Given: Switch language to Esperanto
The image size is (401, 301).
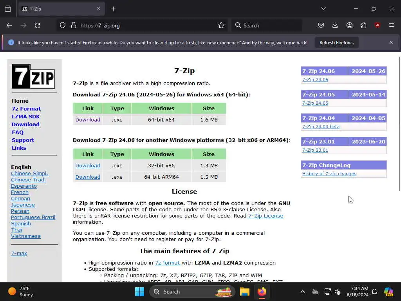Looking at the screenshot, I should click(24, 186).
